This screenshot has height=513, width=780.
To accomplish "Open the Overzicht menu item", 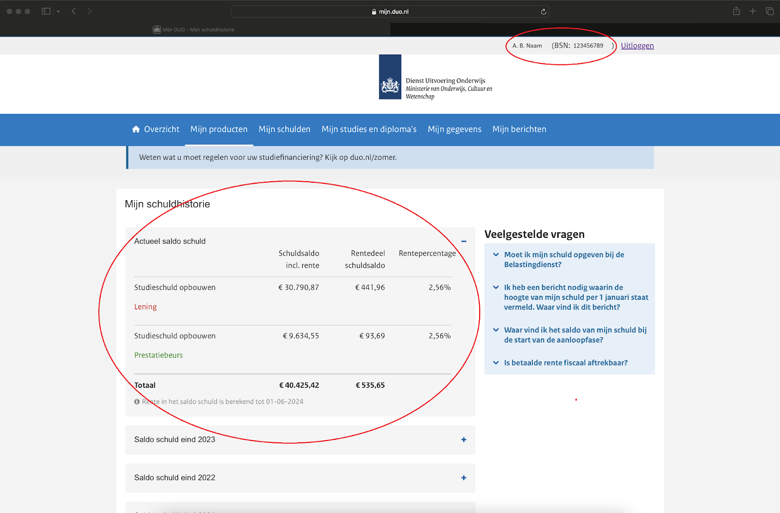I will pyautogui.click(x=161, y=129).
